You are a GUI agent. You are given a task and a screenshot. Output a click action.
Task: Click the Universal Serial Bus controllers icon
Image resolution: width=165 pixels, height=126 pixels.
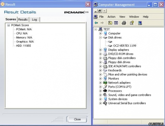(105, 103)
